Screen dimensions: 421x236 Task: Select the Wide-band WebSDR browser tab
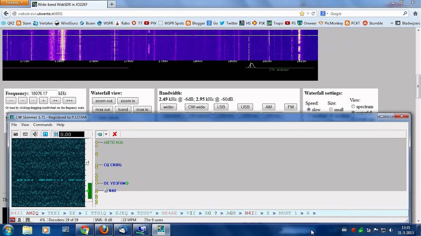[x=68, y=4]
